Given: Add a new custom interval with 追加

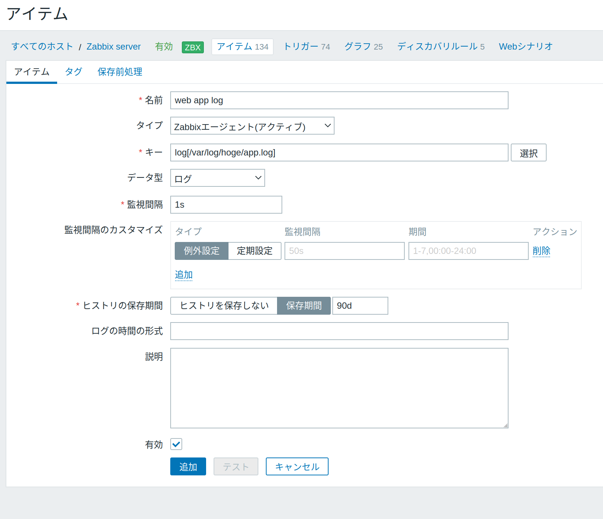Looking at the screenshot, I should click(x=183, y=274).
